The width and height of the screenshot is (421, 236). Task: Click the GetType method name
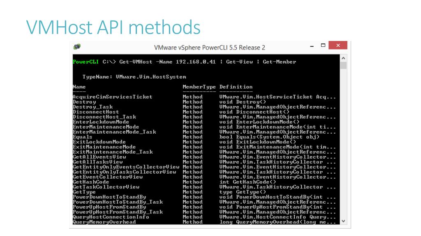(84, 192)
